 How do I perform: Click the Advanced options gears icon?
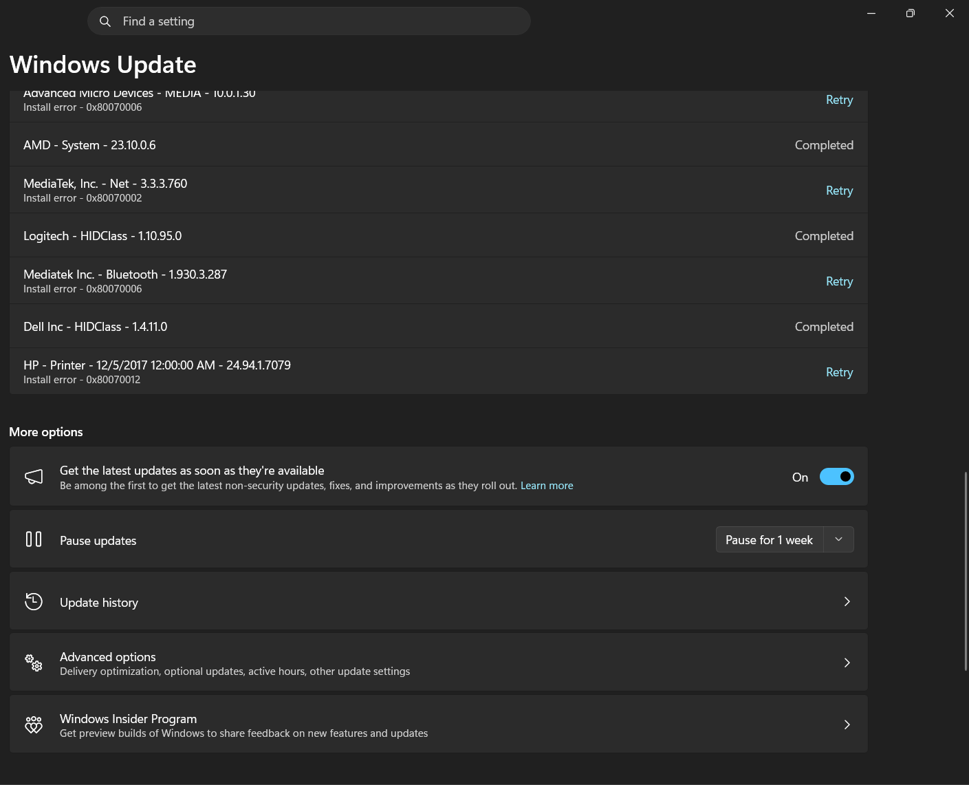point(34,663)
